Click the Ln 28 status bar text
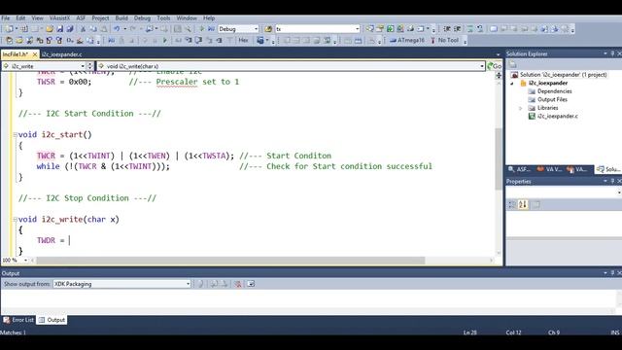This screenshot has height=350, width=622. click(x=470, y=332)
